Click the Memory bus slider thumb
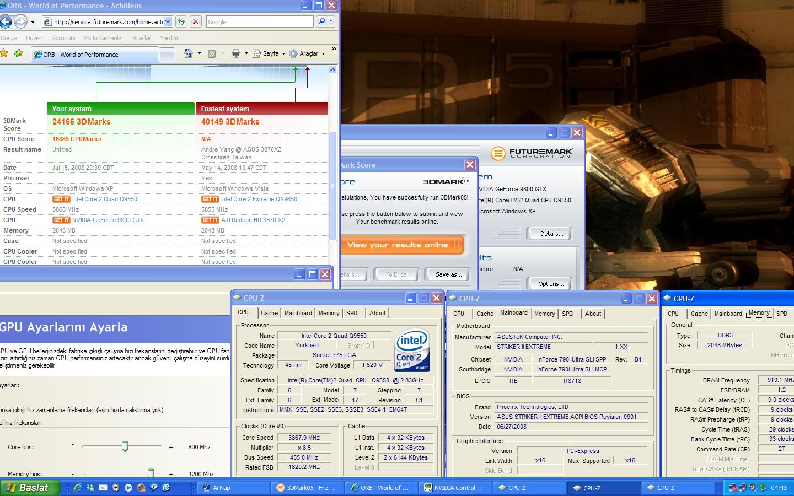Screen dimensions: 794x496 point(151,473)
